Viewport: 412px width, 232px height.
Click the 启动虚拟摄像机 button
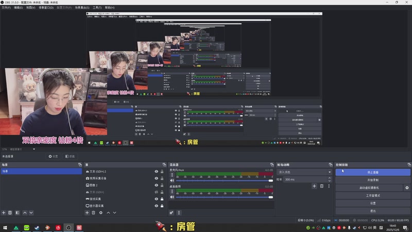[369, 188]
